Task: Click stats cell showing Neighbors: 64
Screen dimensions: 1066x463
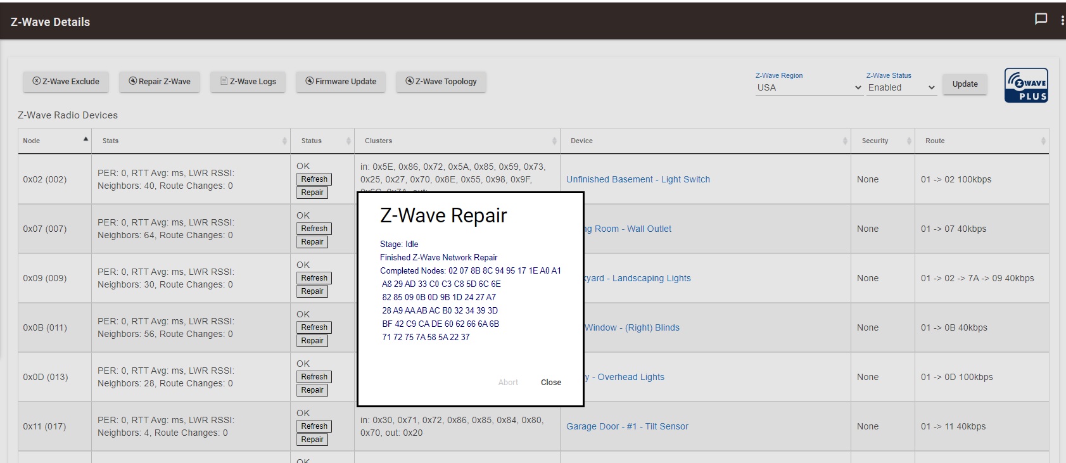Action: tap(191, 229)
